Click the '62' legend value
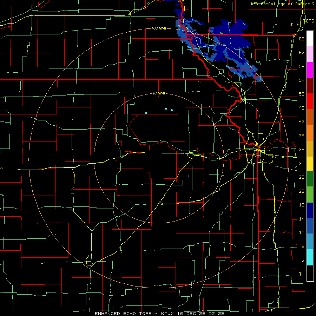Viewport: 316px width, 316px height. point(302,52)
